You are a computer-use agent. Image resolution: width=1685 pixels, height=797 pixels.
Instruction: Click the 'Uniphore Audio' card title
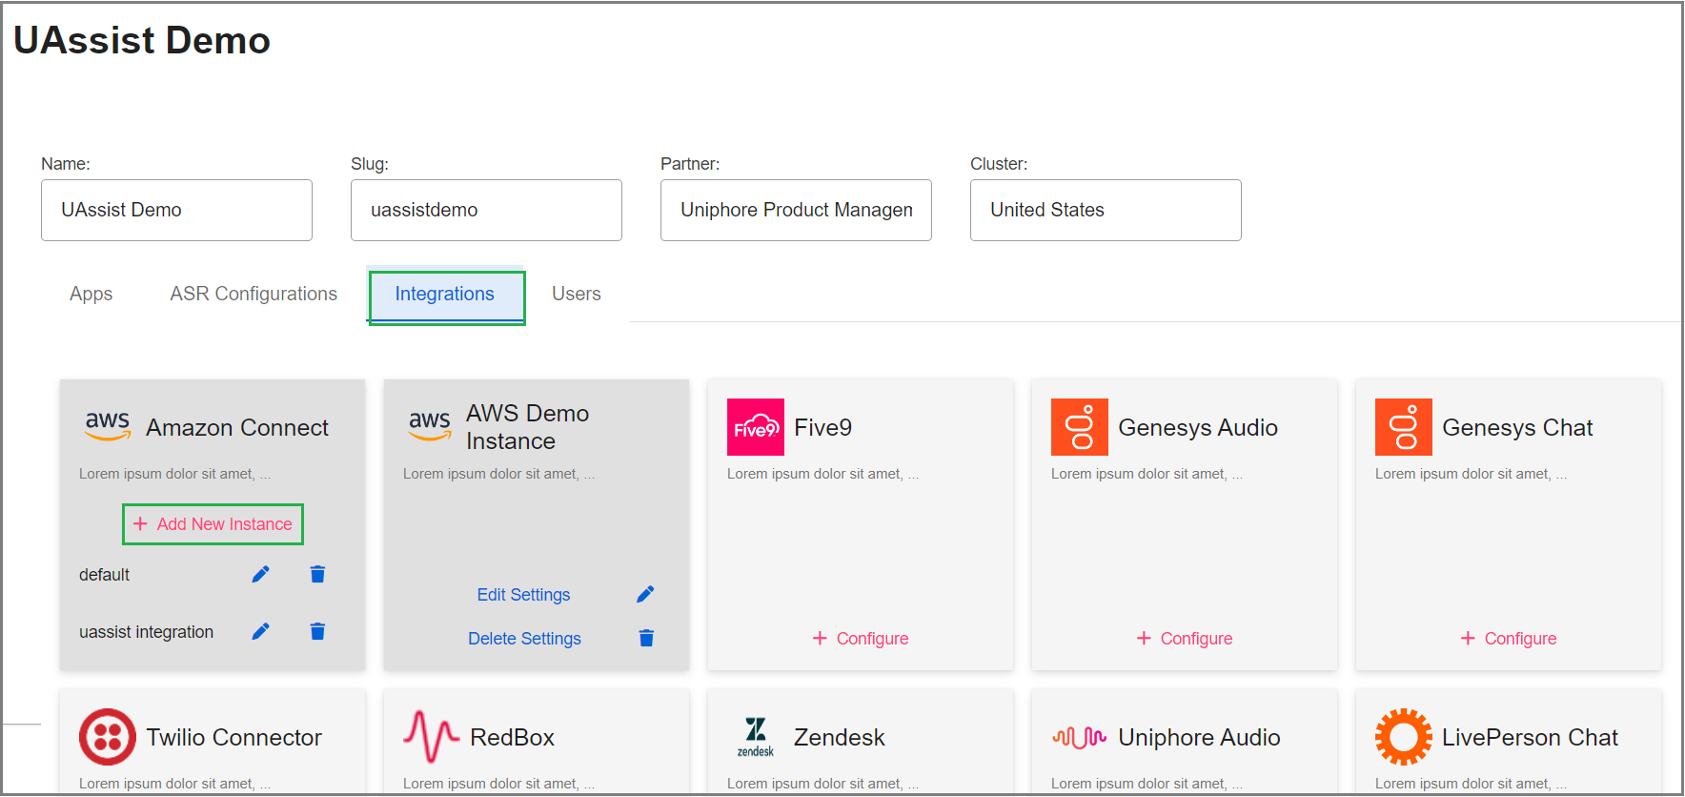tap(1199, 737)
